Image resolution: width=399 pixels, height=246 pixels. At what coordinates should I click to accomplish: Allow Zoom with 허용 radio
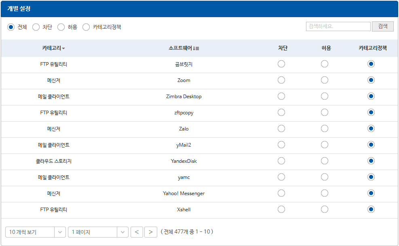click(x=325, y=80)
